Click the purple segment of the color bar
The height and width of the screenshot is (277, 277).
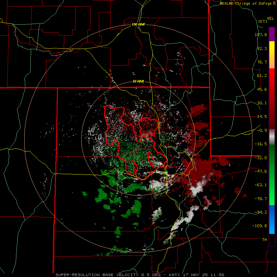(x=272, y=34)
